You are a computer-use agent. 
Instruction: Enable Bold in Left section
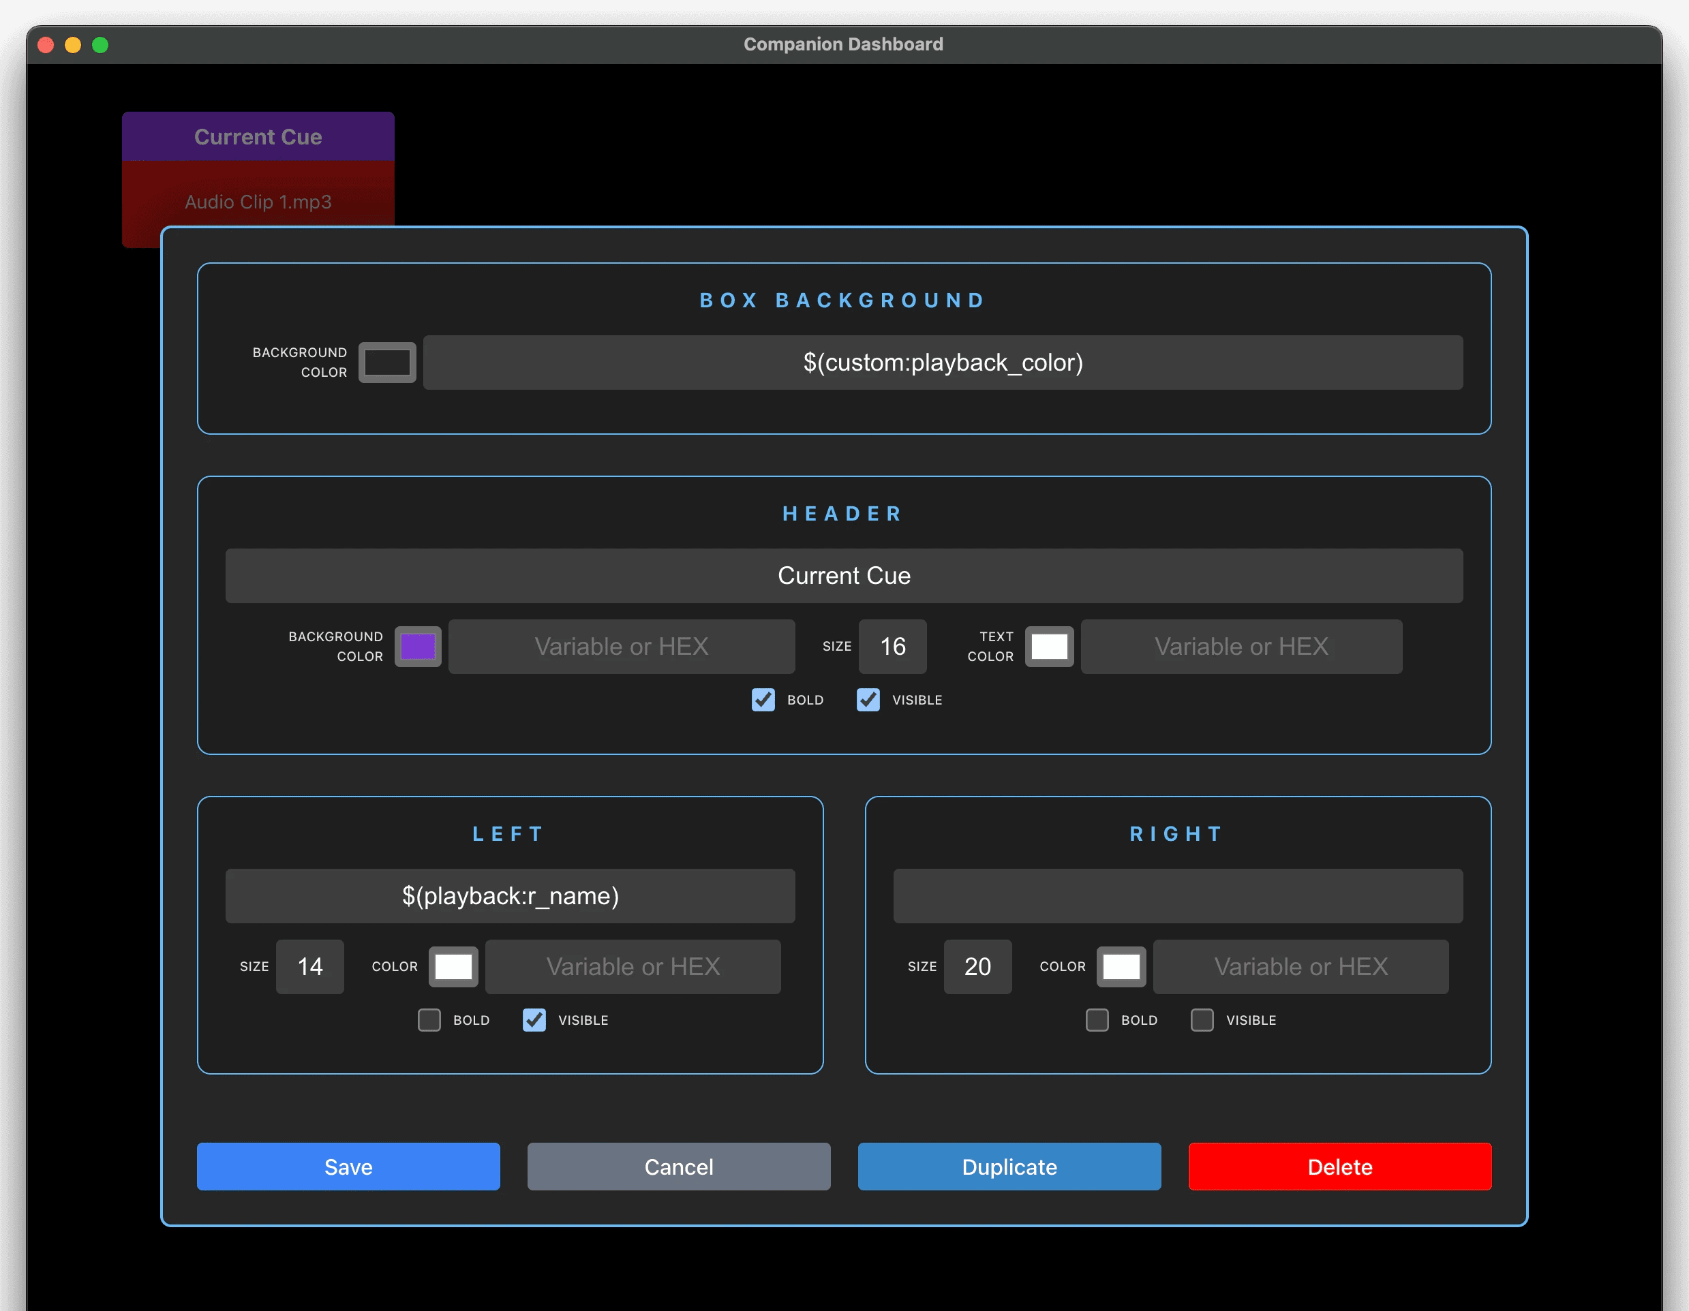point(429,1019)
